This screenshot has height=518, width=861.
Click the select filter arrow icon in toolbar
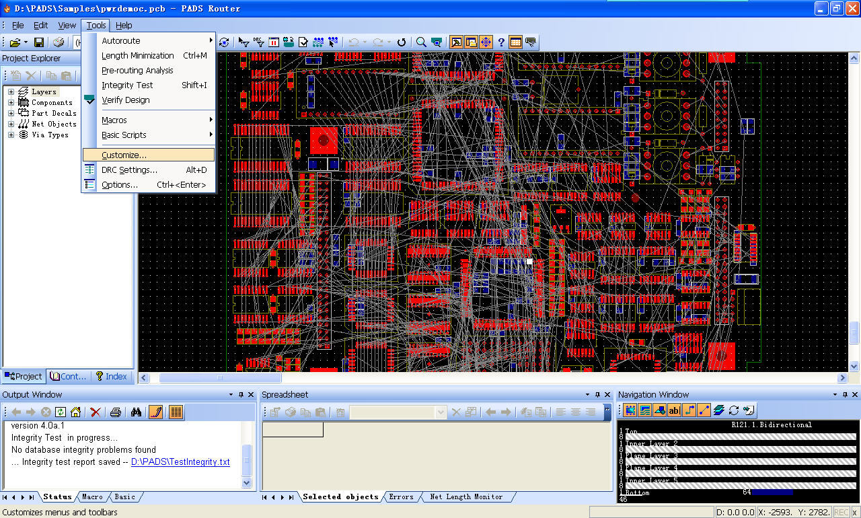(244, 42)
